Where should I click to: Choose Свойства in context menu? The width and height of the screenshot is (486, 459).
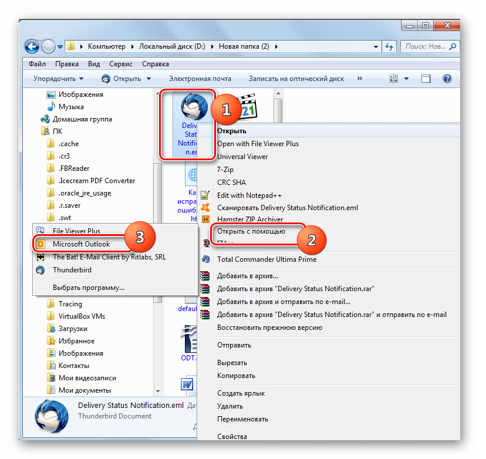tap(232, 436)
